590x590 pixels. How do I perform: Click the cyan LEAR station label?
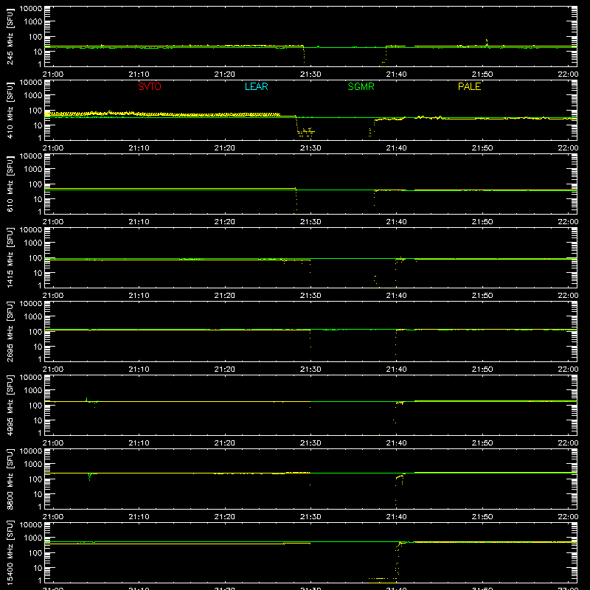[256, 86]
